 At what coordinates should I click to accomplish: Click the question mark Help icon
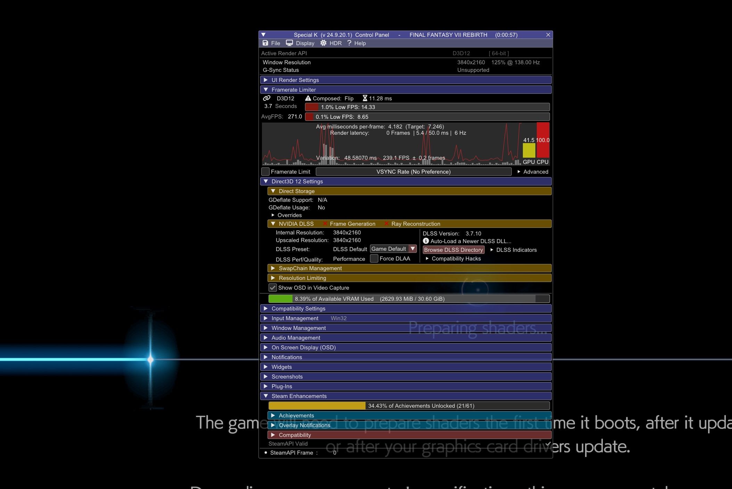coord(349,43)
